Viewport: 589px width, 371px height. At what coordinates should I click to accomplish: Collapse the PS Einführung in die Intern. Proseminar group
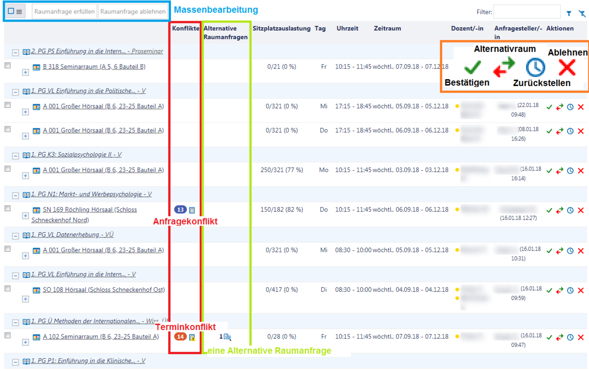15,53
